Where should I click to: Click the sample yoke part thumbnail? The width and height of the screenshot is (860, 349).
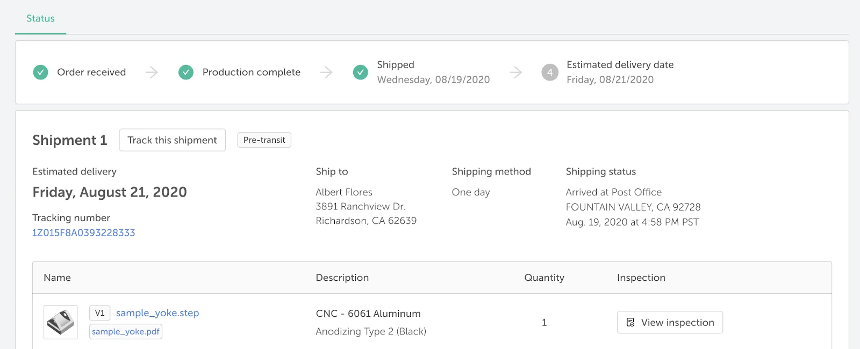click(x=61, y=323)
